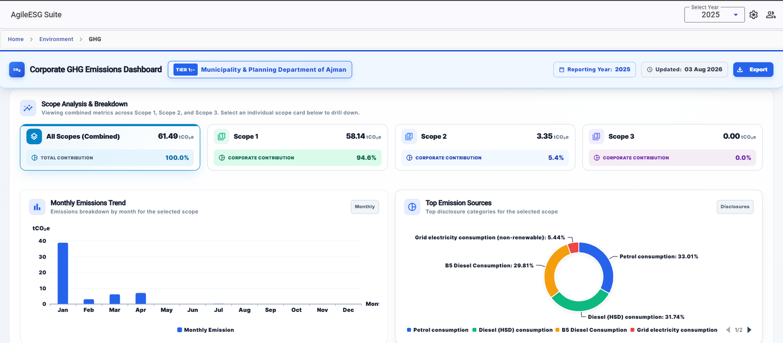Click the 61.49 tCO2e total value
The image size is (783, 343).
(176, 136)
